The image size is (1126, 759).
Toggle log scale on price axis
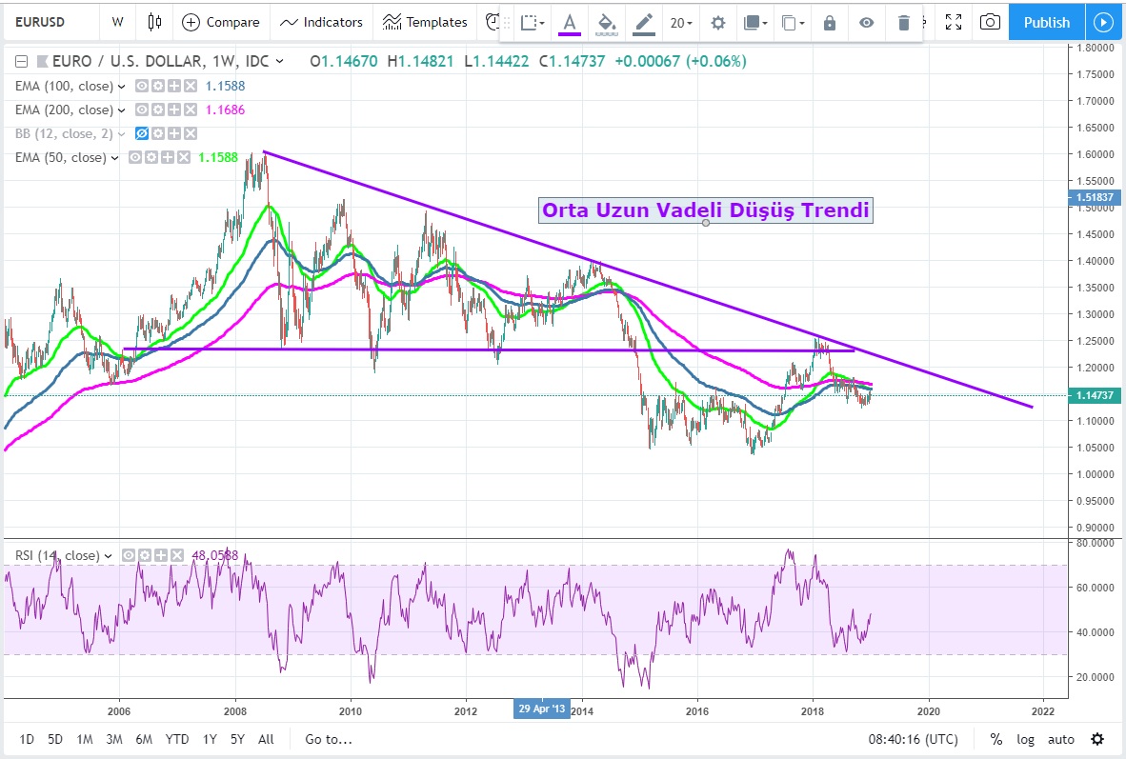1025,739
